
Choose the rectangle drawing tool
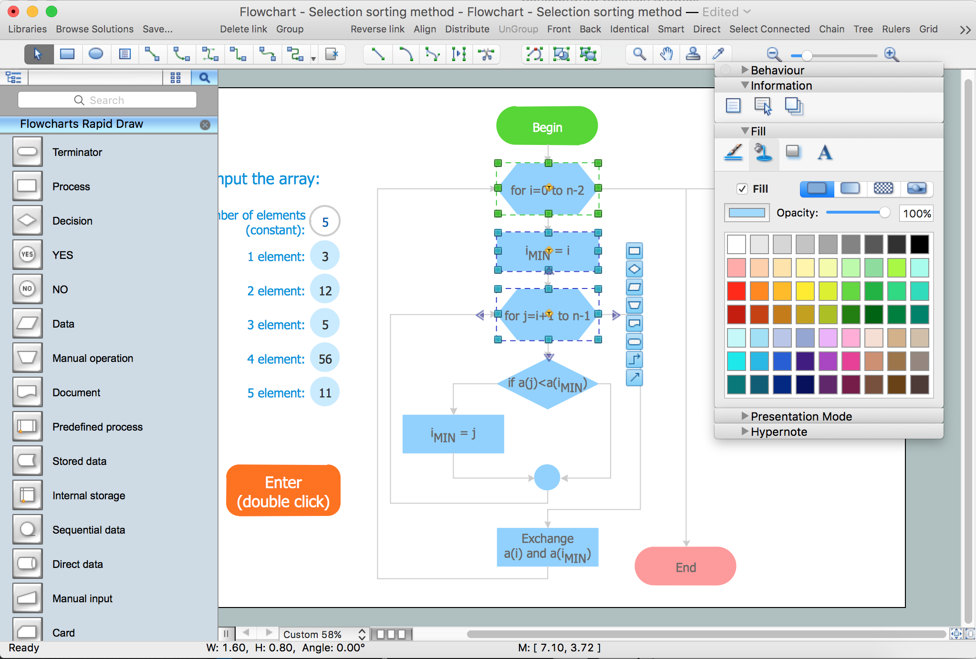point(67,54)
